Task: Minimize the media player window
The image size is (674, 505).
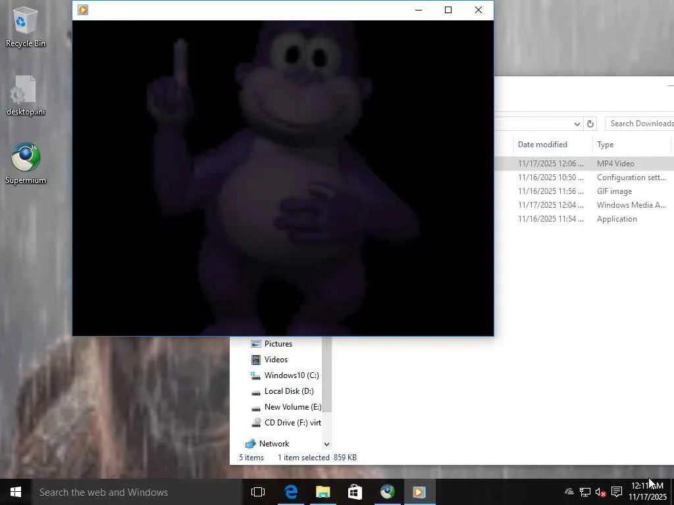Action: tap(419, 10)
